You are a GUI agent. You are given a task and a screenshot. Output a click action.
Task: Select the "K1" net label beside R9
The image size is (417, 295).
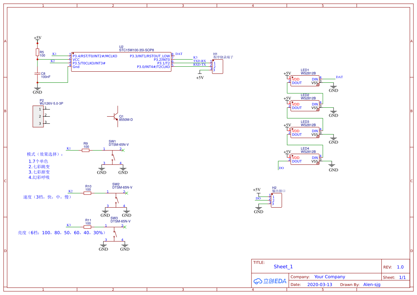click(68, 148)
